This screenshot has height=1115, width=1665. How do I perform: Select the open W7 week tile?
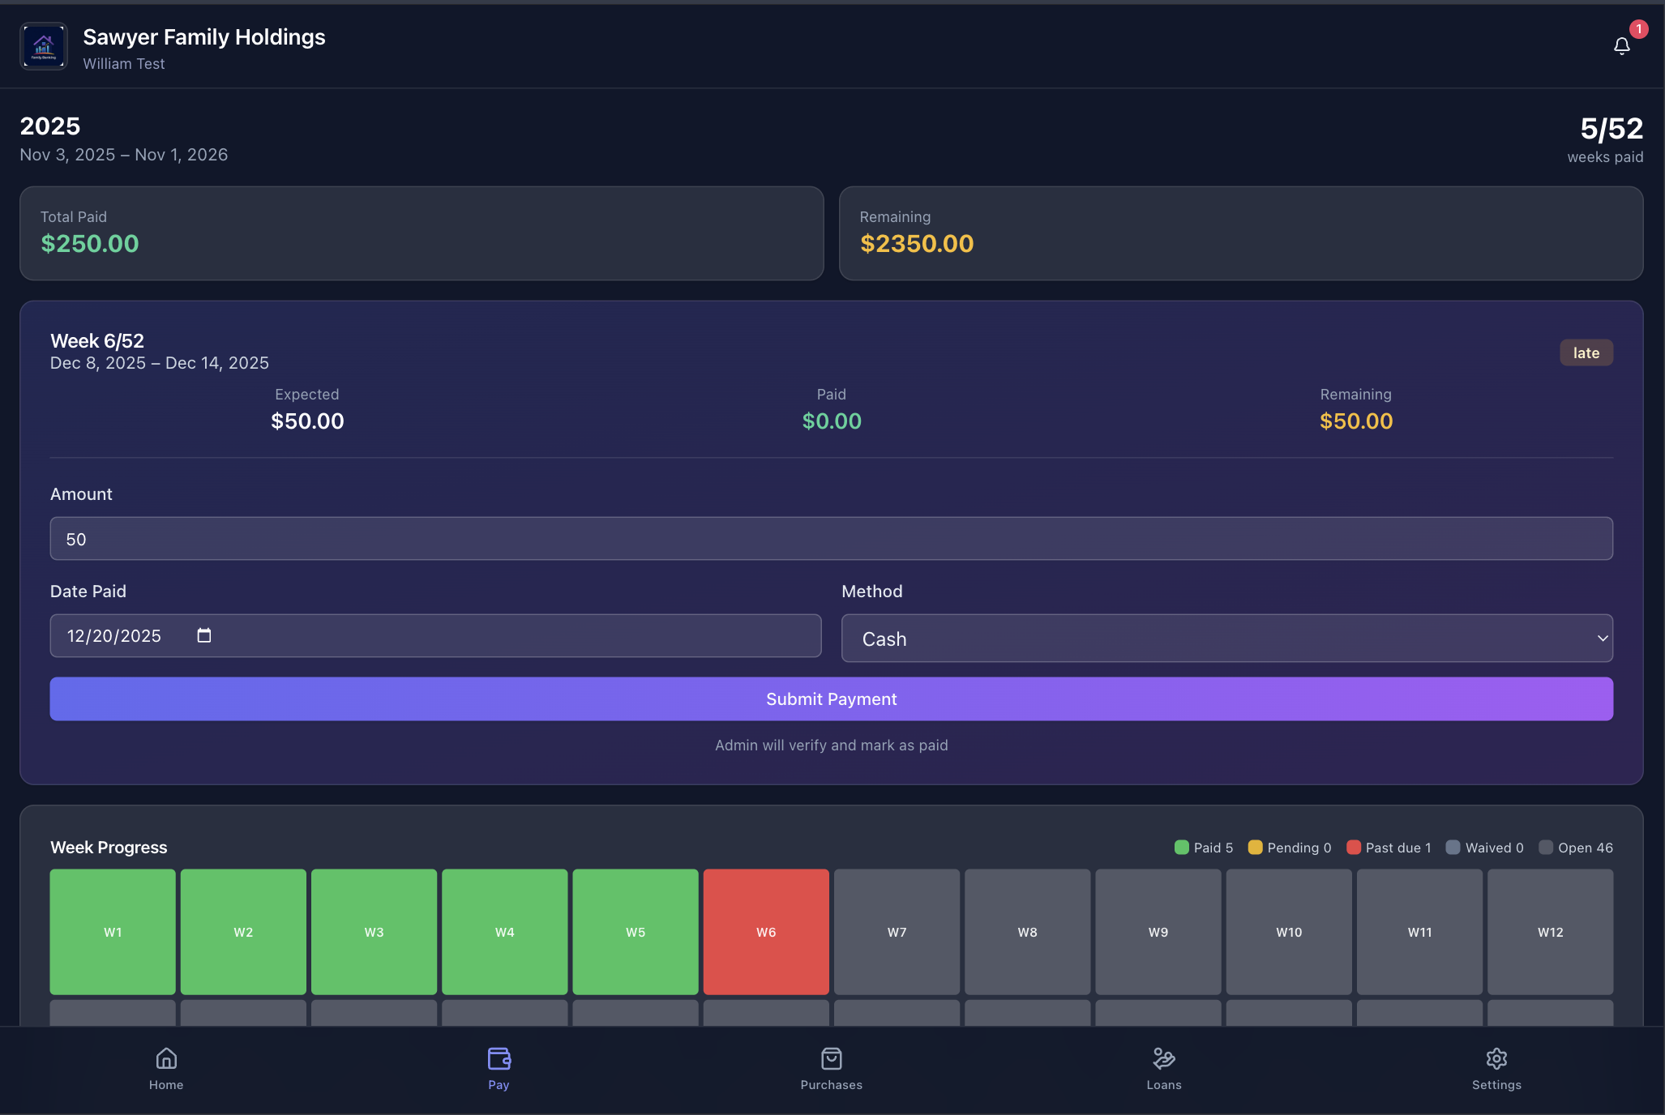[x=897, y=932]
